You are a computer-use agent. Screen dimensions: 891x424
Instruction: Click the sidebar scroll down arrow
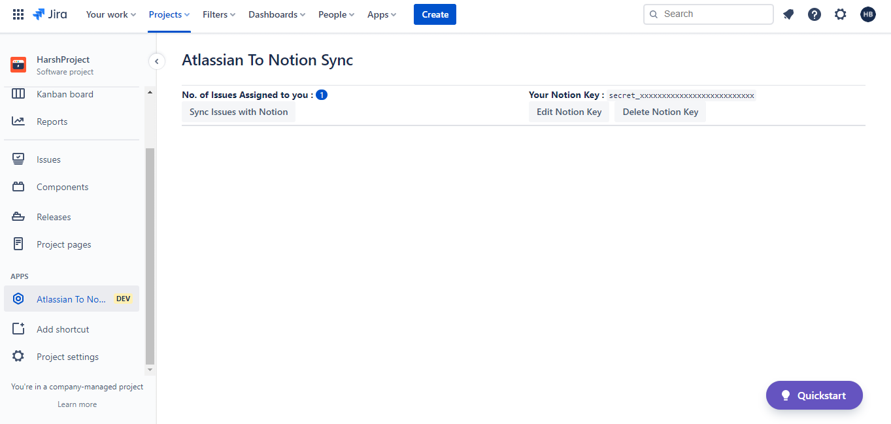coord(150,370)
